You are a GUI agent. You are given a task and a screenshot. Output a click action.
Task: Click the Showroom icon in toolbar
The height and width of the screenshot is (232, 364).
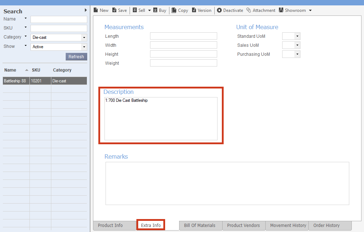click(x=281, y=10)
